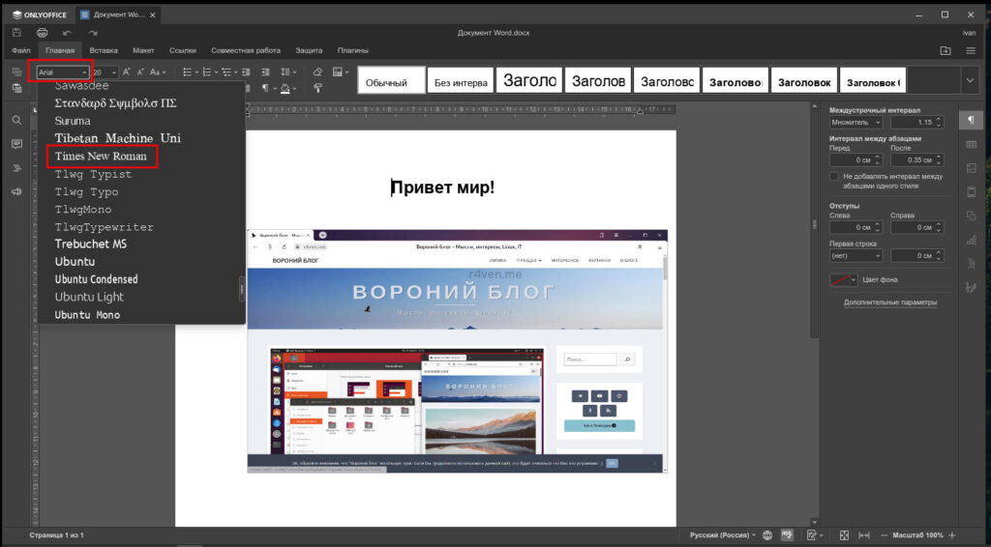
Task: Open the 'Цвет фона' color swatch
Action: tap(843, 280)
